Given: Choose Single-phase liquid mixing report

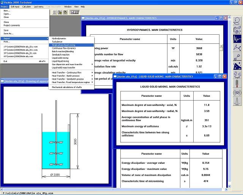Looking at the screenshot, I should pyautogui.click(x=71, y=45).
